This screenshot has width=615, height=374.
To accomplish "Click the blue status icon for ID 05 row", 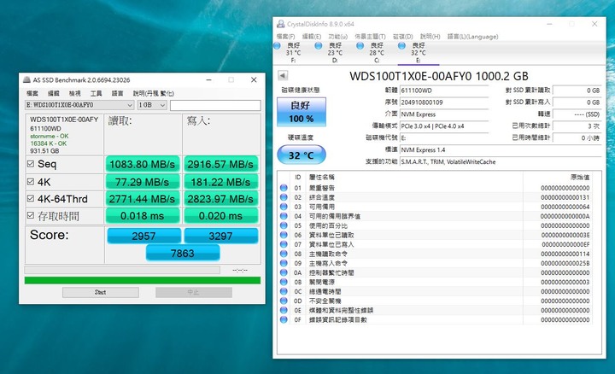I will pyautogui.click(x=284, y=225).
